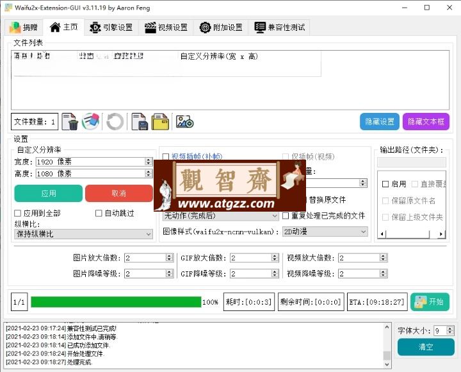Click the 输出路径 folder input field
461x372 pixels.
point(412,162)
